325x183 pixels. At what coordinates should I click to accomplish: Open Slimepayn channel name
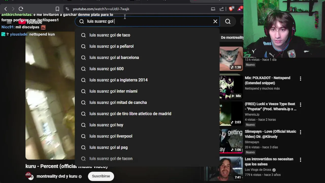coord(252,142)
